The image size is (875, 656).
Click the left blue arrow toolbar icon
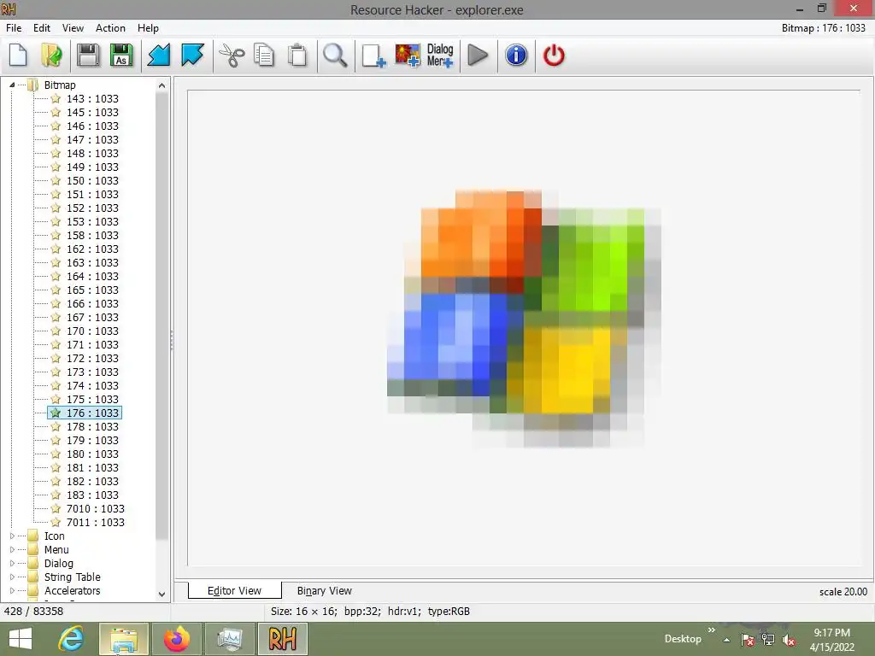[158, 56]
